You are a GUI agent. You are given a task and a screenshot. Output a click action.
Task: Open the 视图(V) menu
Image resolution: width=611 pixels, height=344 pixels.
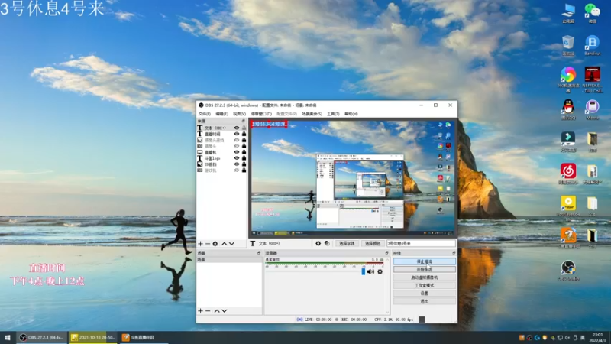[239, 114]
